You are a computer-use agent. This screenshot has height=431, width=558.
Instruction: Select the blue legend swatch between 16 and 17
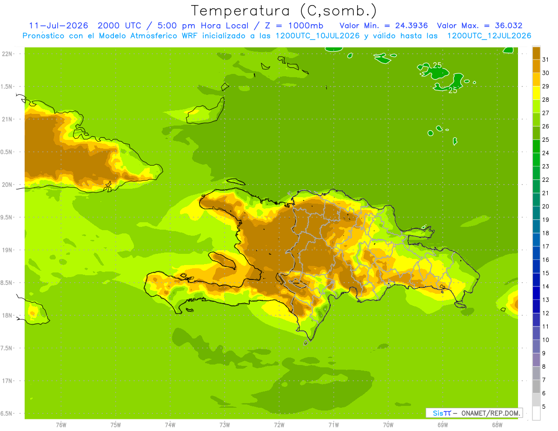(x=536, y=253)
